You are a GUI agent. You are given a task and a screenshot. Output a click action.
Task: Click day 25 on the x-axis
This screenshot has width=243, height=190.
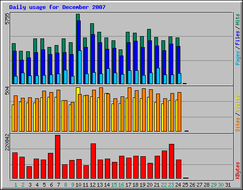point(185,185)
